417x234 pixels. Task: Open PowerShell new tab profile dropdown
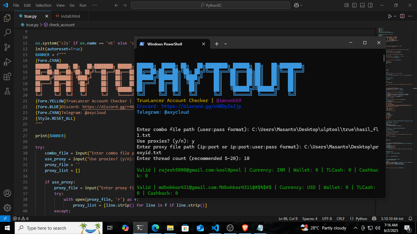(226, 44)
